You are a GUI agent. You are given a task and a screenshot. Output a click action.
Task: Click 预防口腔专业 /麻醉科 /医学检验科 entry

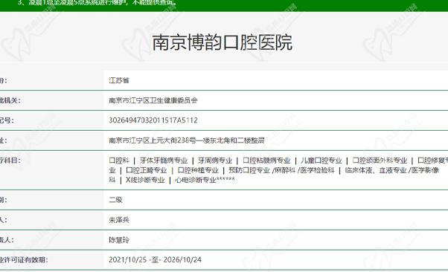point(281,170)
